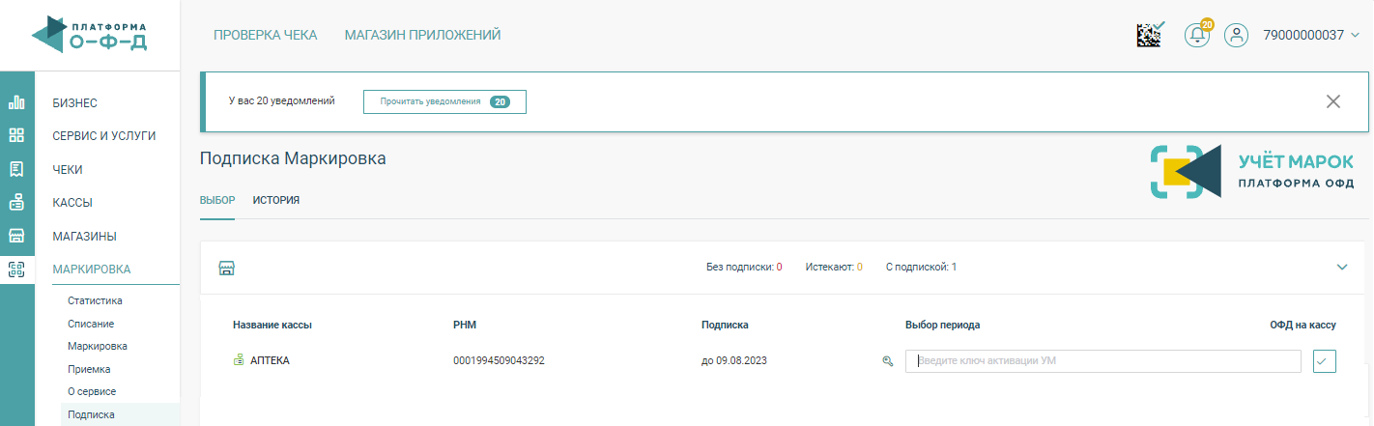The image size is (1374, 426).
Task: Click the cash register icon next to АПТЕКА
Action: point(239,360)
